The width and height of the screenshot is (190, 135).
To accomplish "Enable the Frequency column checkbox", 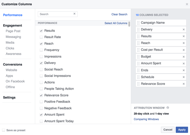I will pos(41,50).
